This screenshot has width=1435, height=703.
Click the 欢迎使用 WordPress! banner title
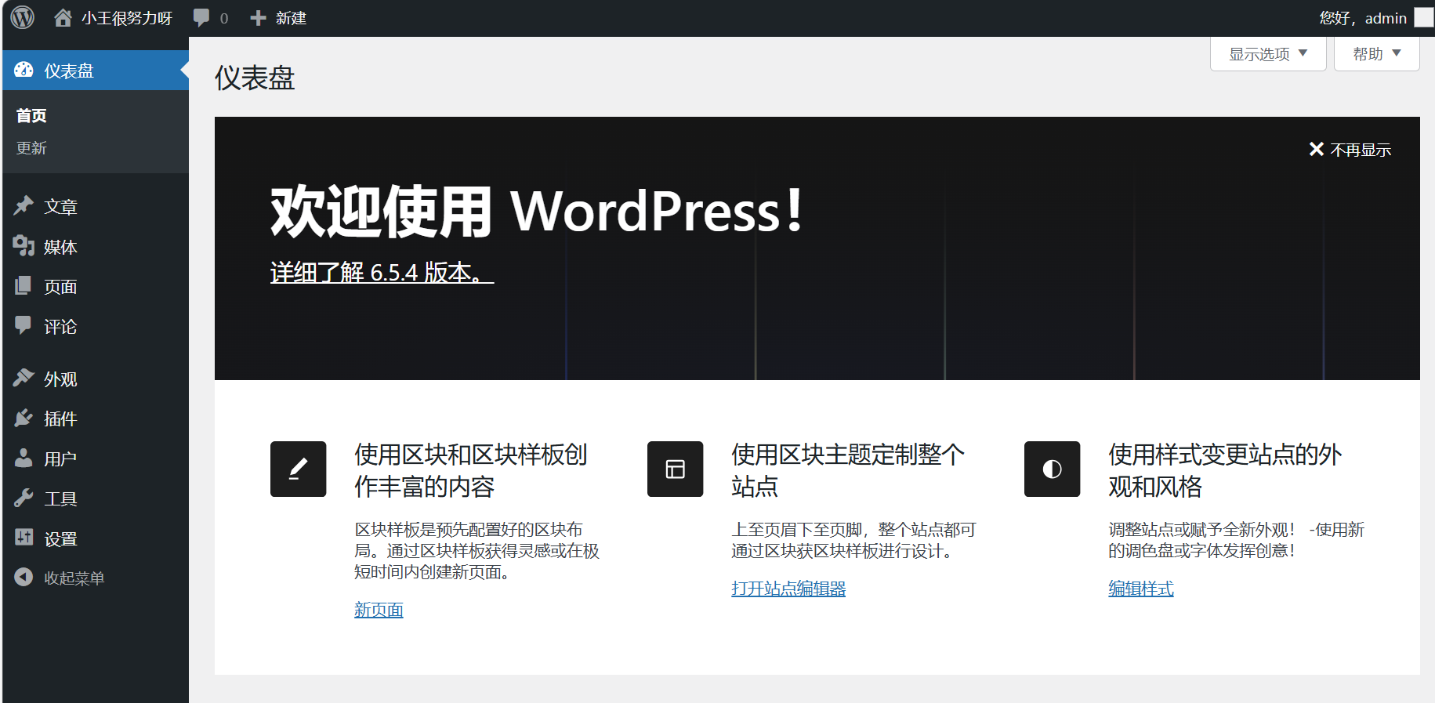click(538, 212)
